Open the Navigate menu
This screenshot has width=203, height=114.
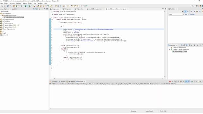(18, 3)
